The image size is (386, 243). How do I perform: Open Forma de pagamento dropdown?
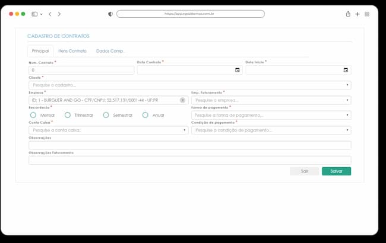[x=271, y=115]
